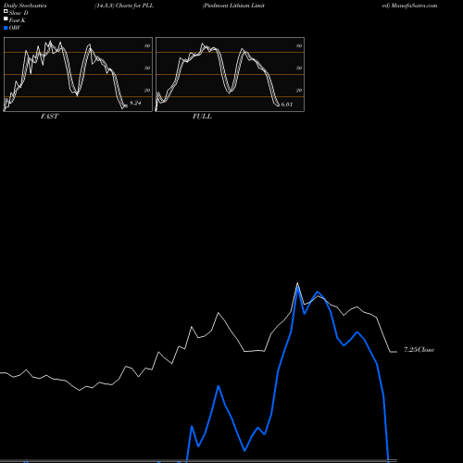
Task: Click the 'FAST' chart caption
Action: pos(49,117)
